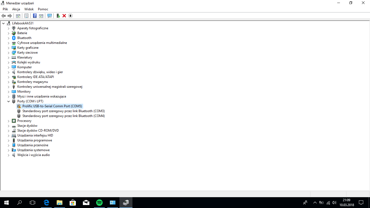Click the Karty sieciowe network icon
370x208 pixels.
pos(14,53)
